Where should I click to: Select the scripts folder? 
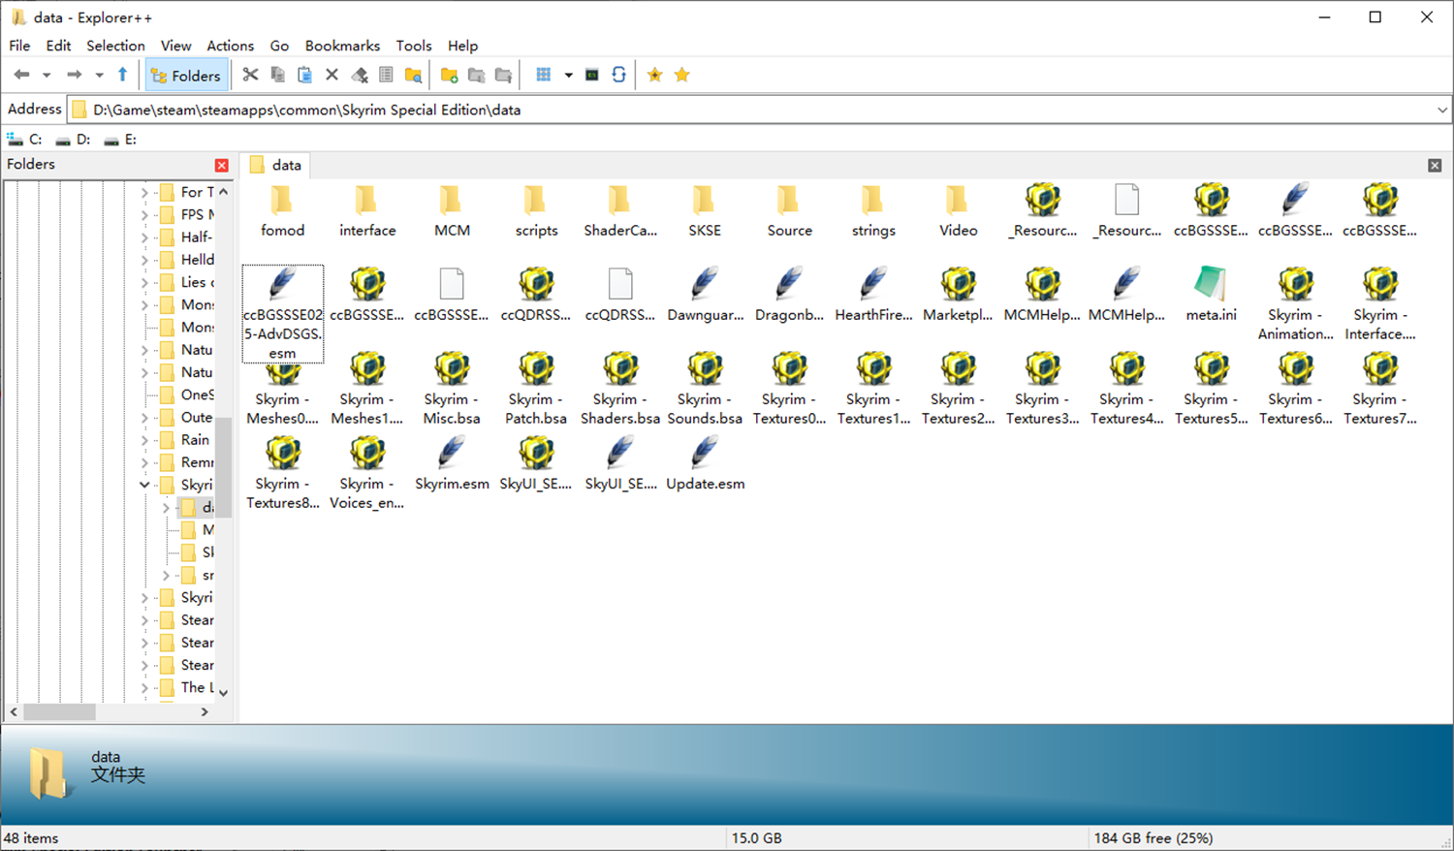536,211
